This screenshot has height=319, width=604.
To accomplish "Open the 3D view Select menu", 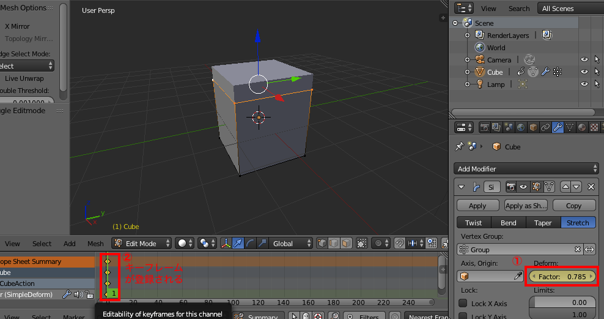I will [x=42, y=244].
